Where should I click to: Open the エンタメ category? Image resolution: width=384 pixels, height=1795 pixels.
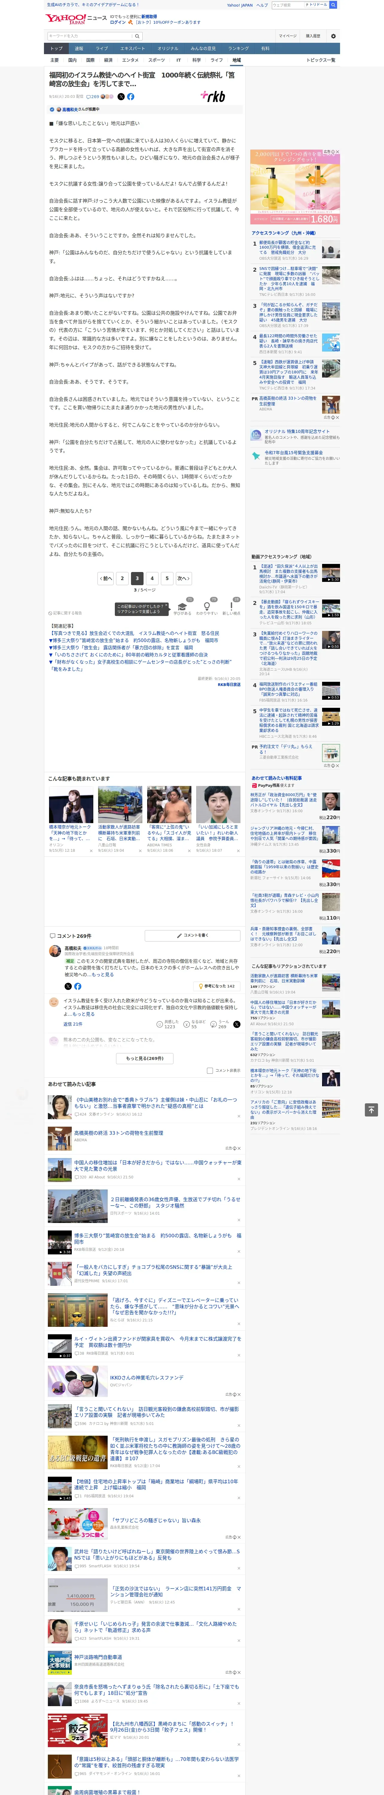[x=130, y=60]
